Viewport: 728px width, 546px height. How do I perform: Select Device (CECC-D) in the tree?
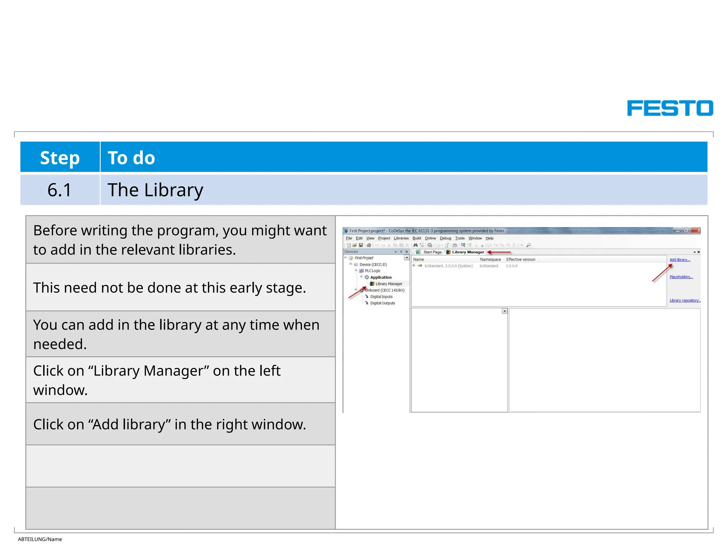coord(373,264)
